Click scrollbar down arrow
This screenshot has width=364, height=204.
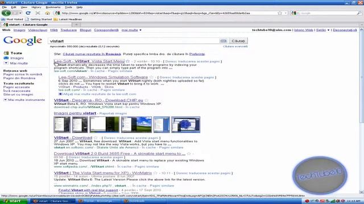pyautogui.click(x=362, y=192)
